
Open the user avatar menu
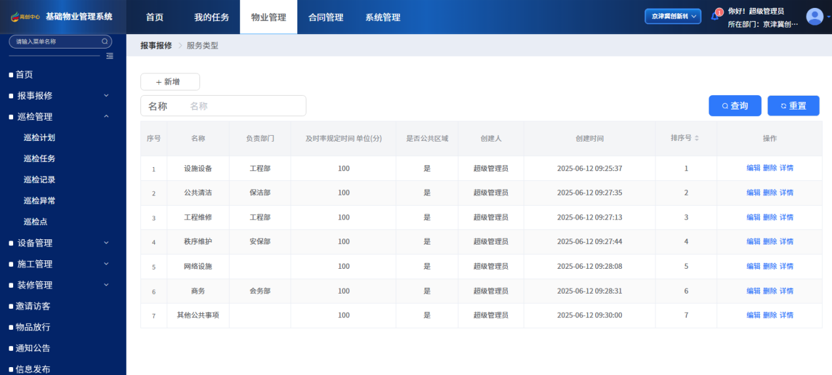(x=814, y=16)
